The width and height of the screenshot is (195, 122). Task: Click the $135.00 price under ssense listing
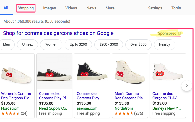(x=84, y=103)
